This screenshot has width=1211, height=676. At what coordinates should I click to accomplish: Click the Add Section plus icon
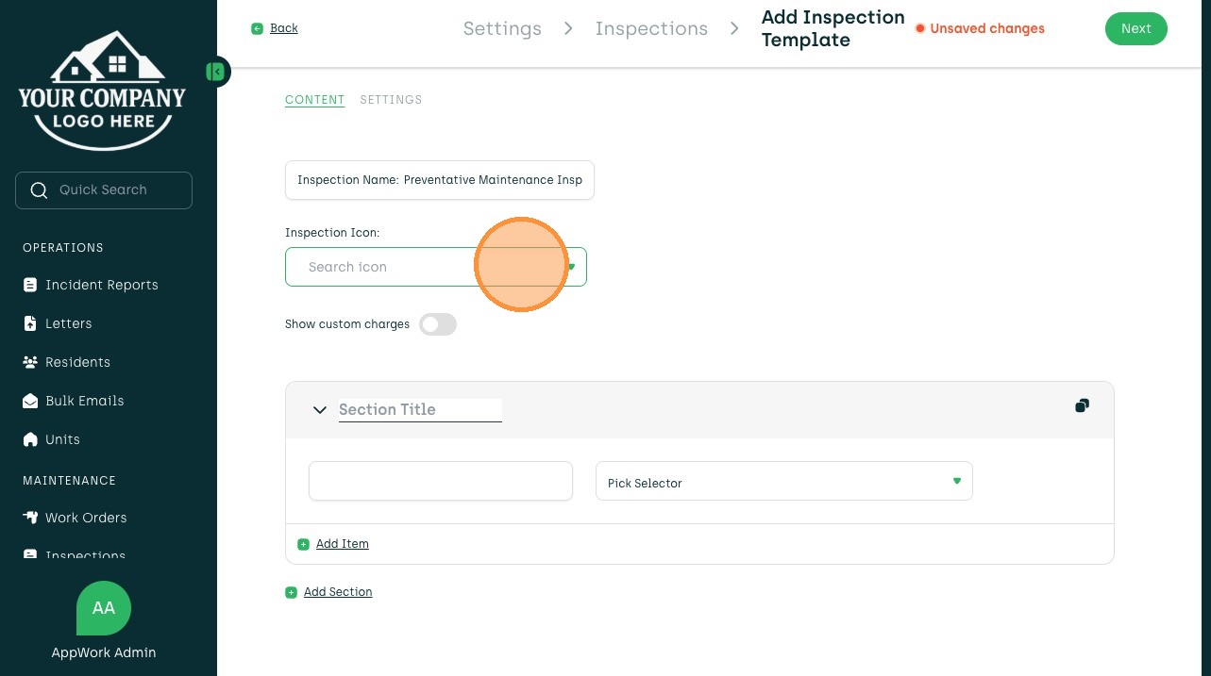291,592
